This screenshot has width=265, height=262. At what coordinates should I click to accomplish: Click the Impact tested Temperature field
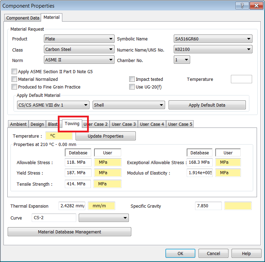click(x=241, y=79)
